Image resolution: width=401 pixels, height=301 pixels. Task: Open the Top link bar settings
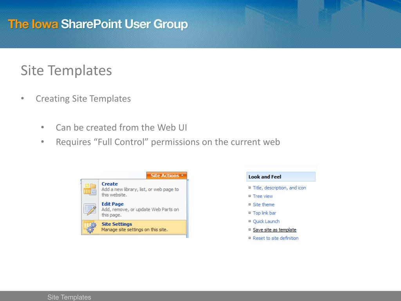point(264,213)
